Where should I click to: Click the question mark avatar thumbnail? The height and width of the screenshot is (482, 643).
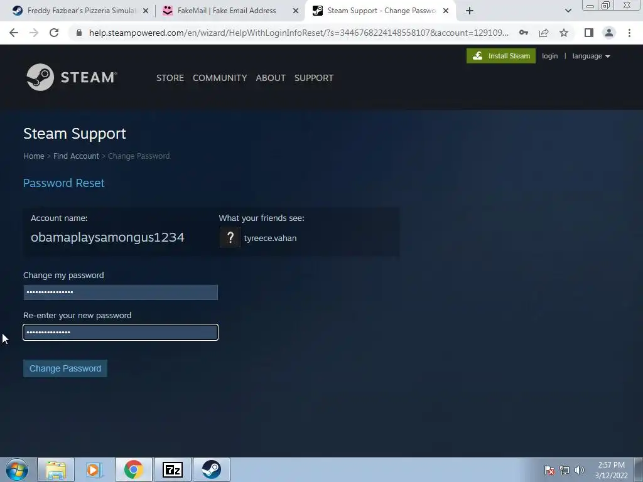230,237
